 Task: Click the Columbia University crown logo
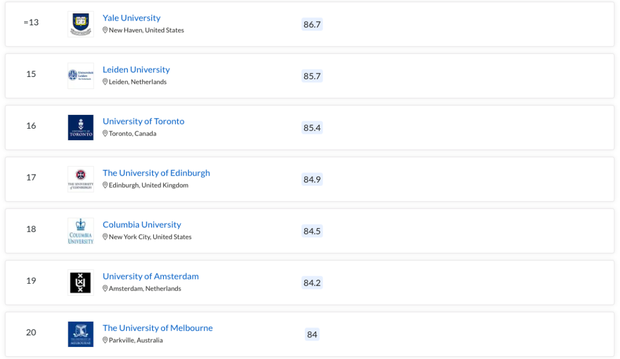pos(81,231)
